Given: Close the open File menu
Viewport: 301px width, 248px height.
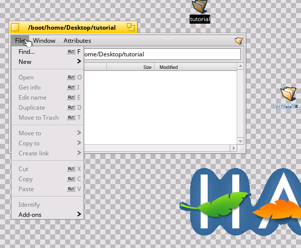Looking at the screenshot, I should click(x=21, y=41).
